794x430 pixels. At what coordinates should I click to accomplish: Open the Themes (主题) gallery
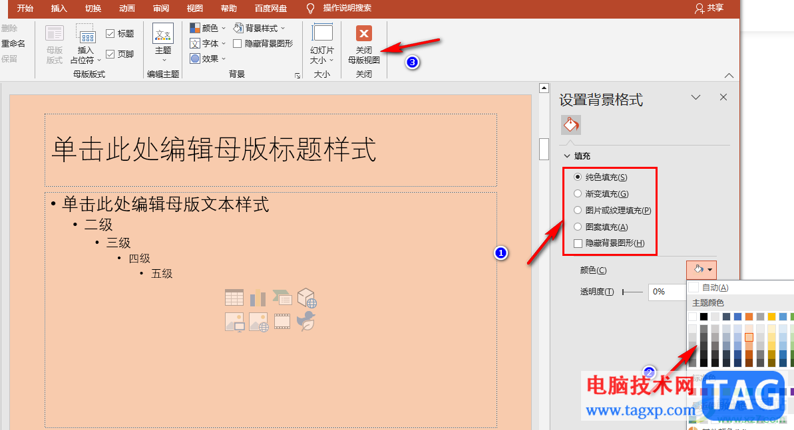(x=163, y=43)
